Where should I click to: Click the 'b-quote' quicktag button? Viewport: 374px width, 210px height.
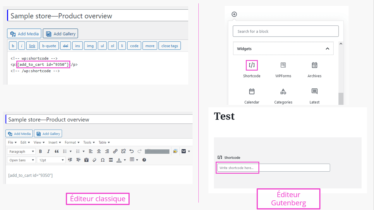49,46
